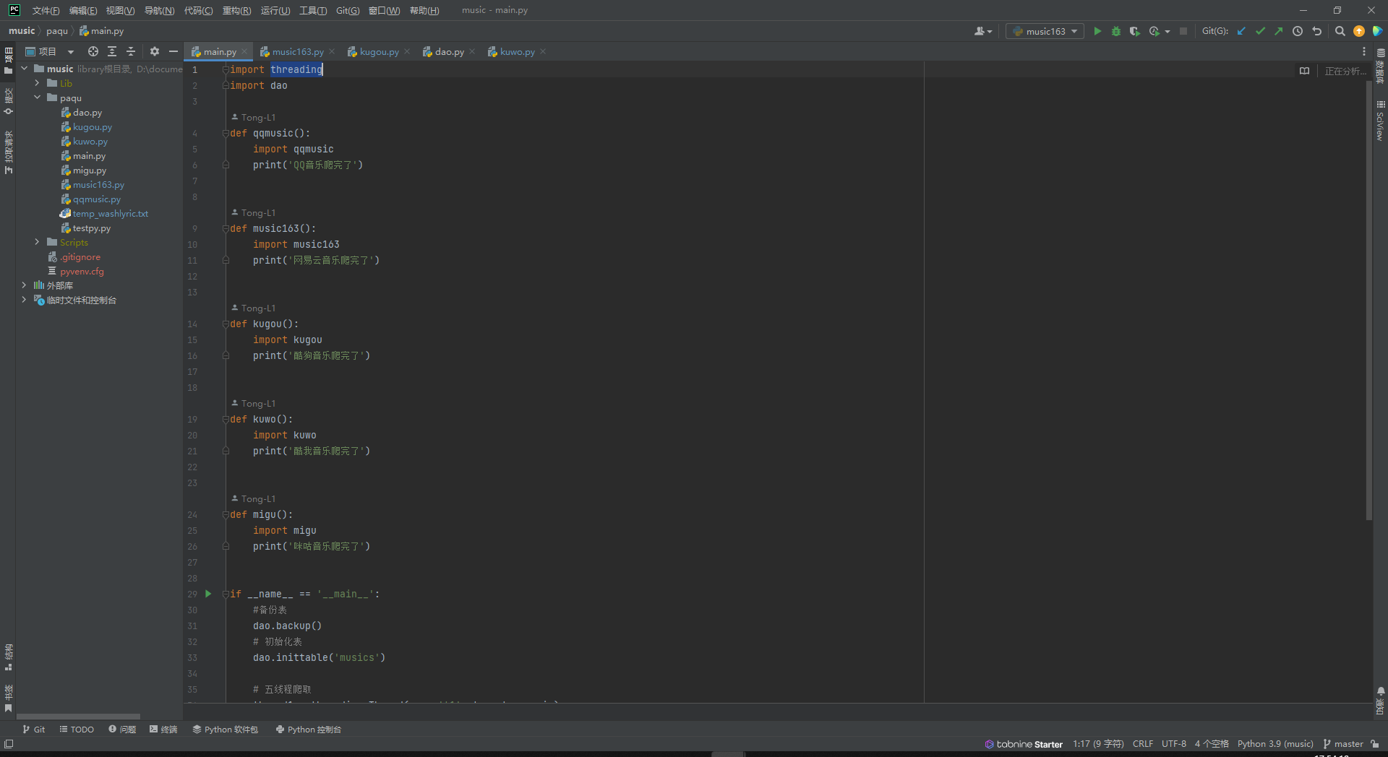
Task: Run main block via gutter arrow
Action: [x=208, y=594]
